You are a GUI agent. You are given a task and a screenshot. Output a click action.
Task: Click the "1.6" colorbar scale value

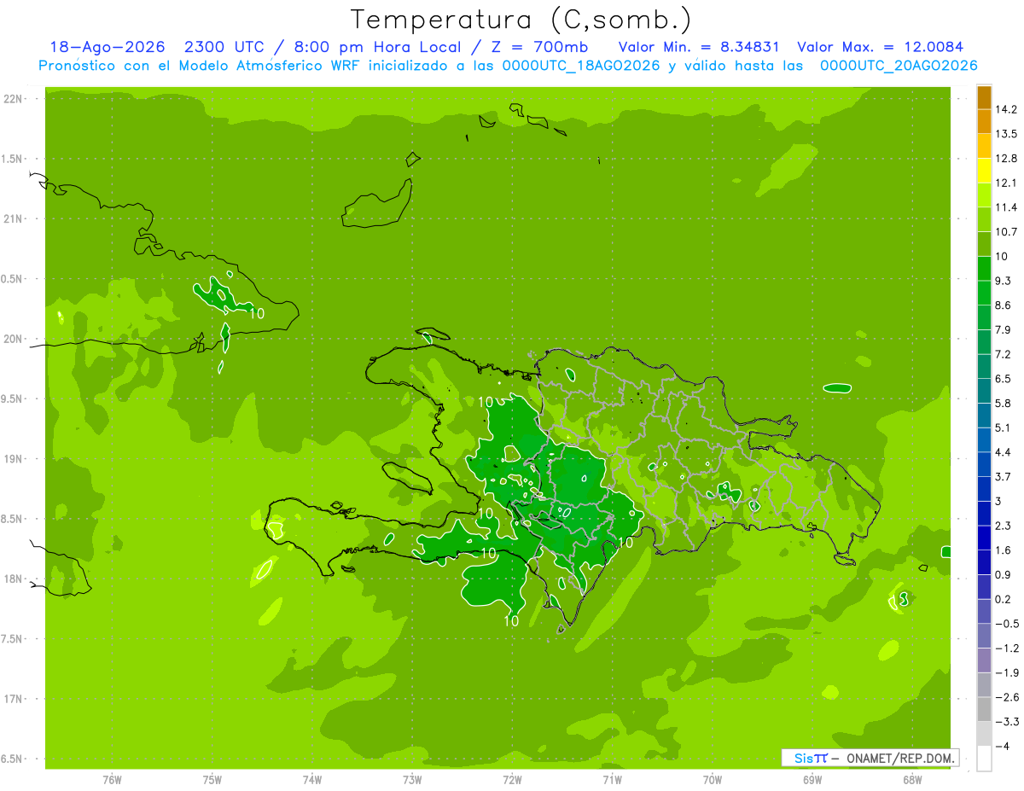pyautogui.click(x=1004, y=550)
